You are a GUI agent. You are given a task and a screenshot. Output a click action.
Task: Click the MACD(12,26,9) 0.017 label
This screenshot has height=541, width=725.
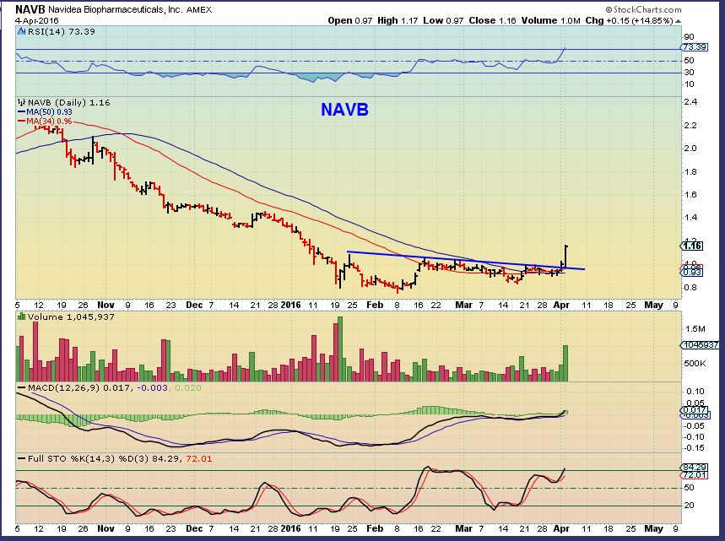pyautogui.click(x=80, y=387)
